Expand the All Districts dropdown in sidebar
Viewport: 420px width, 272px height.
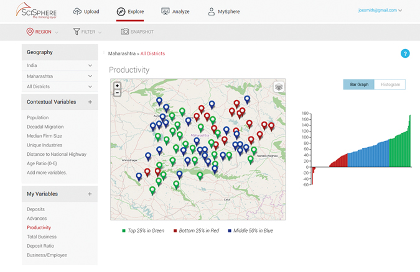(60, 87)
